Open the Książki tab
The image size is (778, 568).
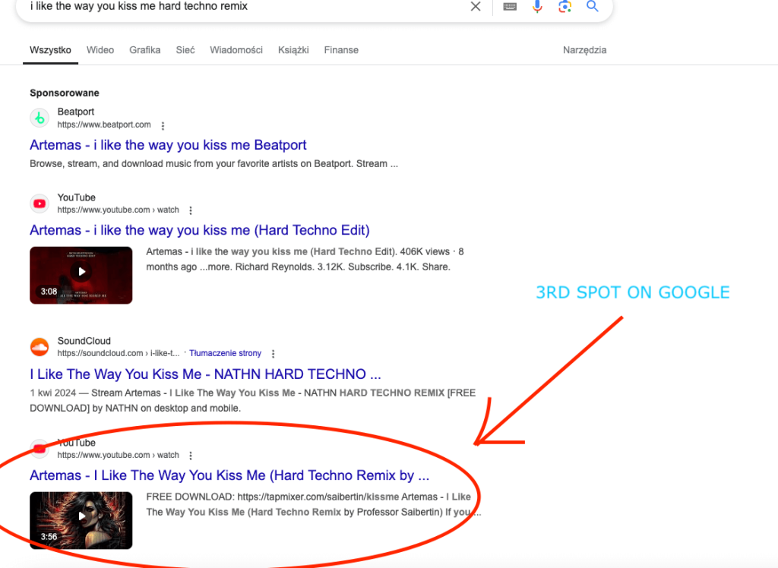click(293, 50)
